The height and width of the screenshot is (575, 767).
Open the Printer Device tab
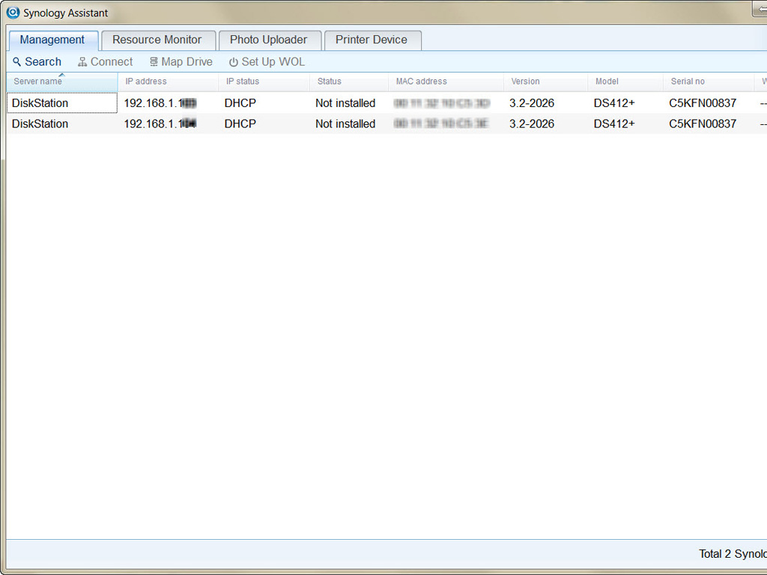pyautogui.click(x=372, y=40)
